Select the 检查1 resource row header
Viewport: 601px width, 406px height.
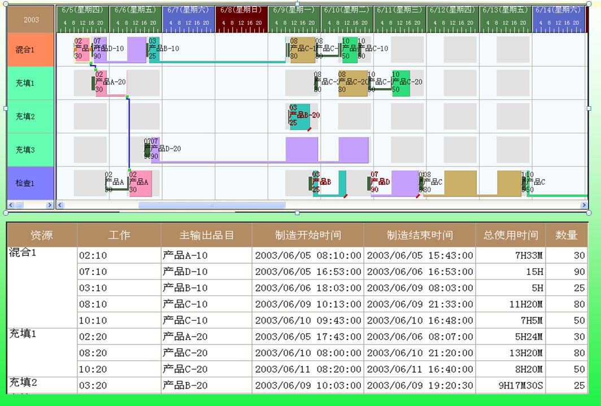click(x=25, y=183)
